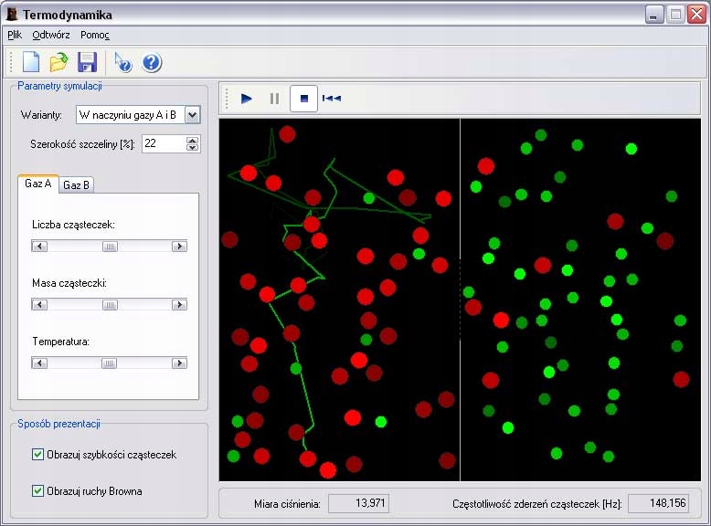Rewind simulation to the beginning
711x526 pixels.
(x=332, y=98)
